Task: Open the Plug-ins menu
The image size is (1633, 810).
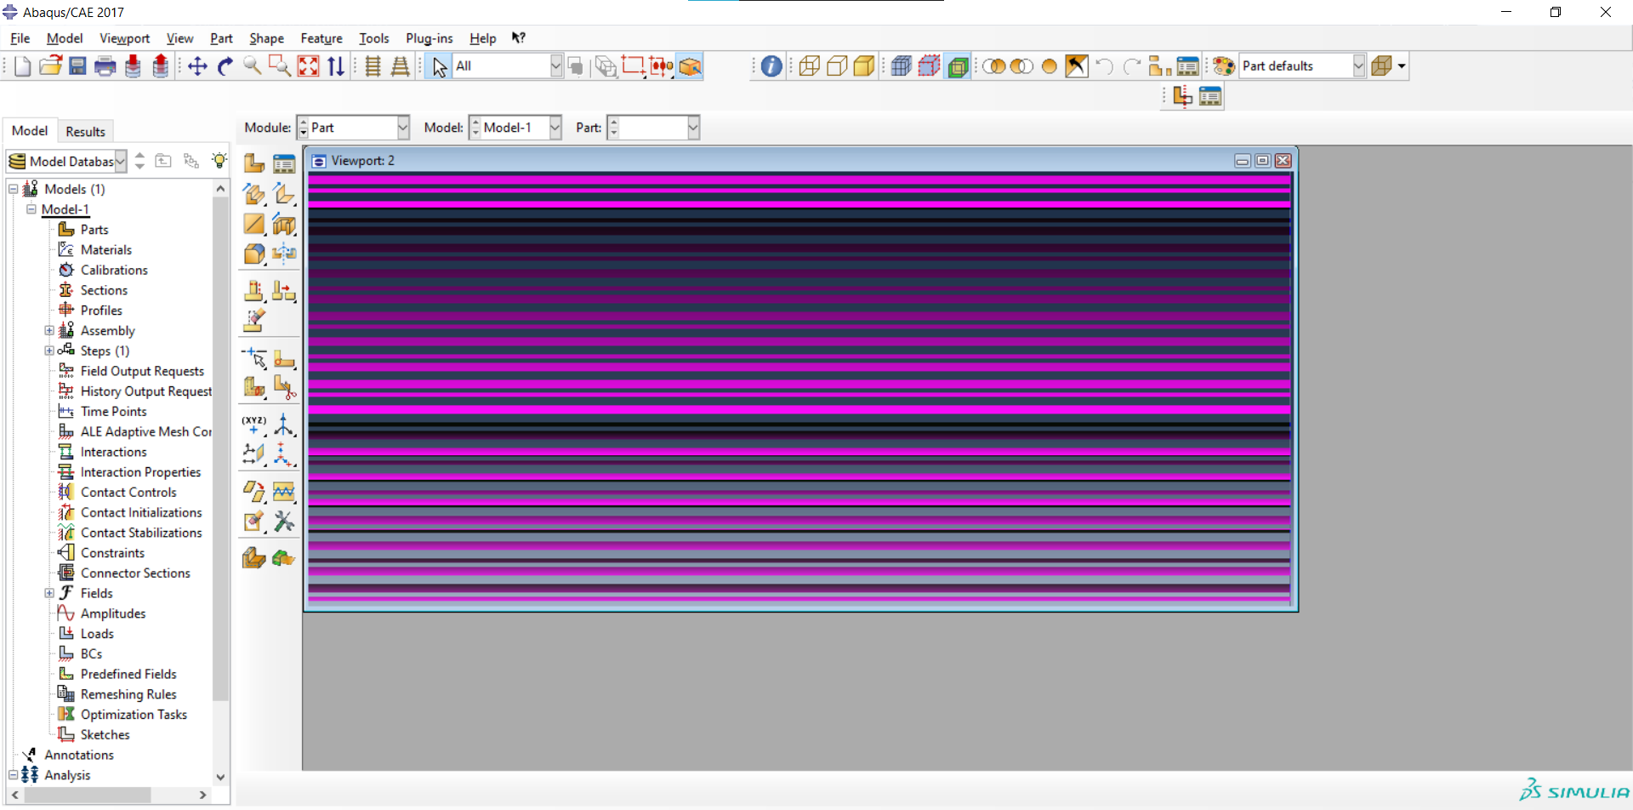Action: (x=429, y=38)
